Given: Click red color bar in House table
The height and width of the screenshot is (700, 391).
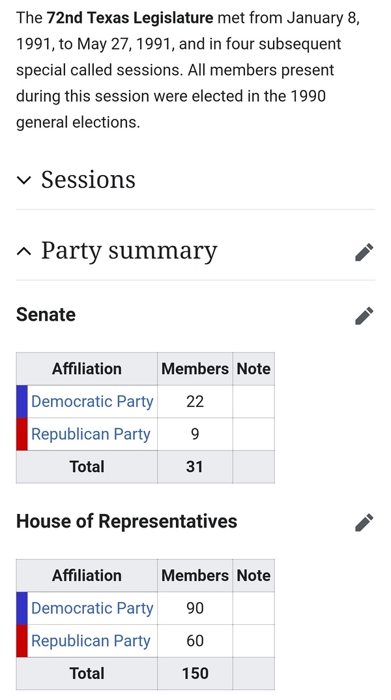Looking at the screenshot, I should [x=22, y=641].
